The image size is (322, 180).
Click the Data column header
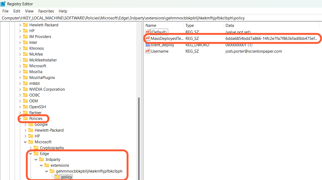coord(230,26)
